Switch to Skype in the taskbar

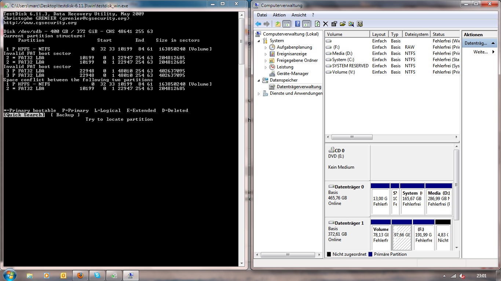click(97, 276)
